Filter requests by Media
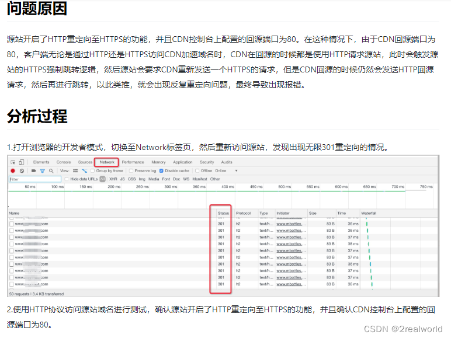451x338 pixels. (x=154, y=179)
